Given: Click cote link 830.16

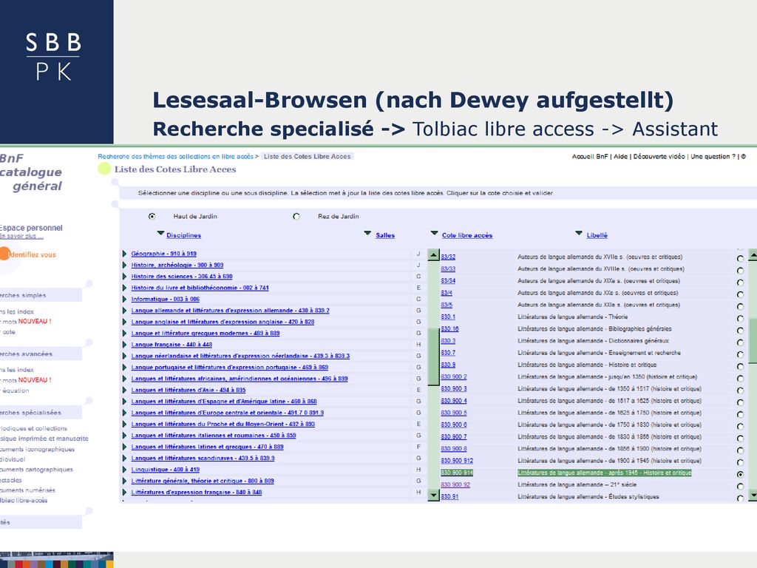Looking at the screenshot, I should click(x=449, y=329).
